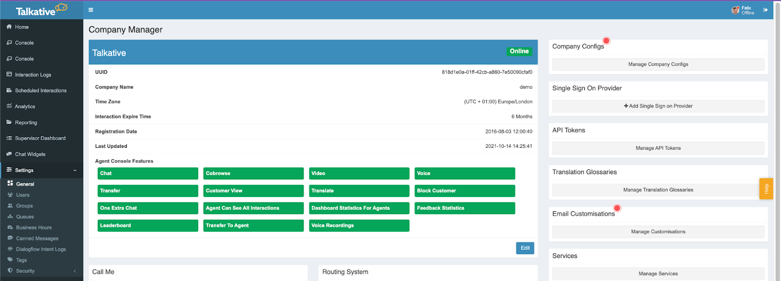This screenshot has width=781, height=281.
Task: Click the green Online status badge
Action: pos(519,51)
